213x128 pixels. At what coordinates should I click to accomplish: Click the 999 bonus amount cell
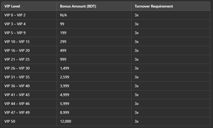click(94, 59)
